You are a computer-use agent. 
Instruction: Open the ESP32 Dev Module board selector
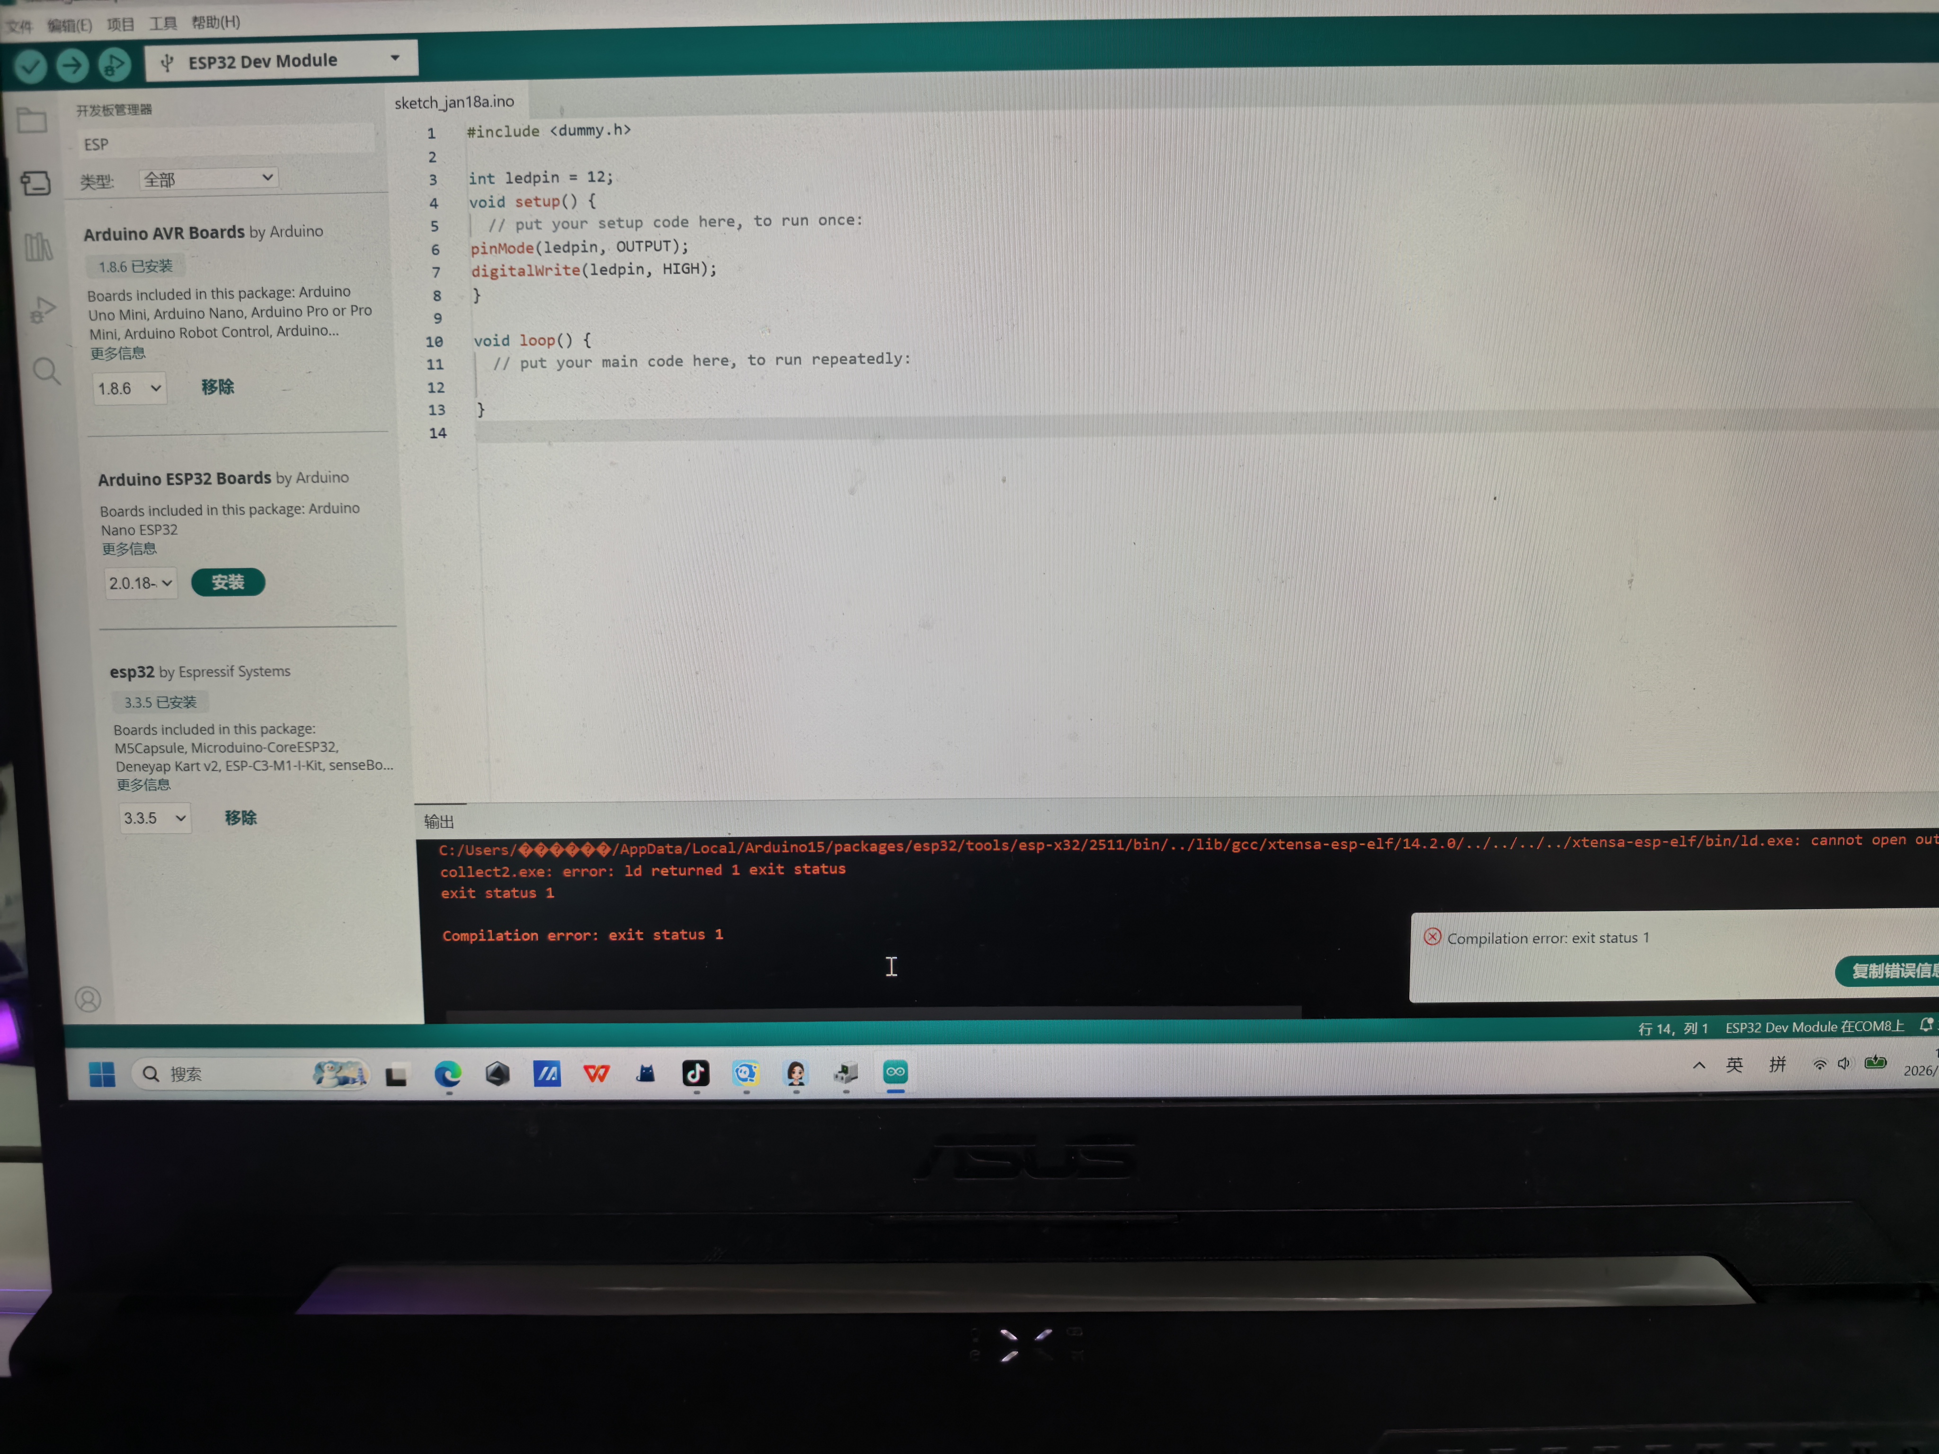pos(279,60)
